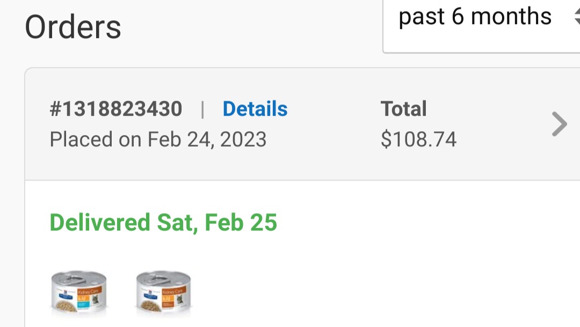This screenshot has width=580, height=327.
Task: Click the Total label in the order header
Action: 403,109
